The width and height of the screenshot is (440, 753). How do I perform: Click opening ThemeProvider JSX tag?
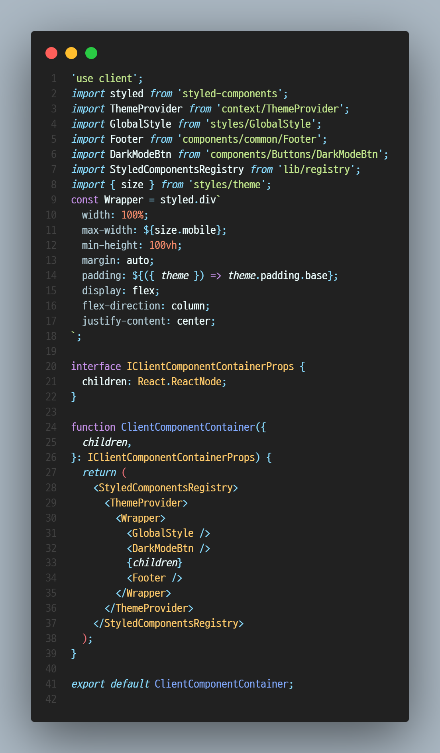pyautogui.click(x=146, y=503)
